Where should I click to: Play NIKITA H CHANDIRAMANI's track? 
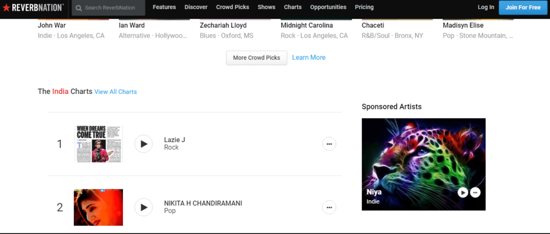click(x=143, y=207)
